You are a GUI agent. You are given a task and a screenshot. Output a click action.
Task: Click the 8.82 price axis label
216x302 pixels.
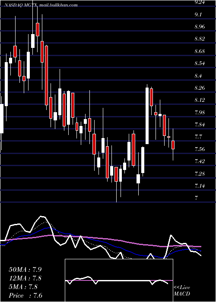(200, 39)
